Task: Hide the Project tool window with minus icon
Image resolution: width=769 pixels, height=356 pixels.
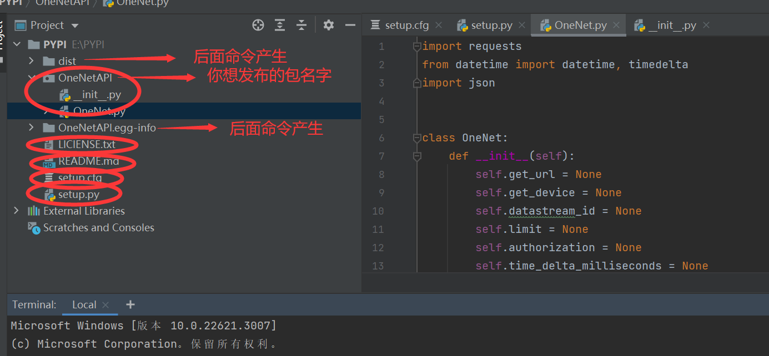Action: point(350,25)
